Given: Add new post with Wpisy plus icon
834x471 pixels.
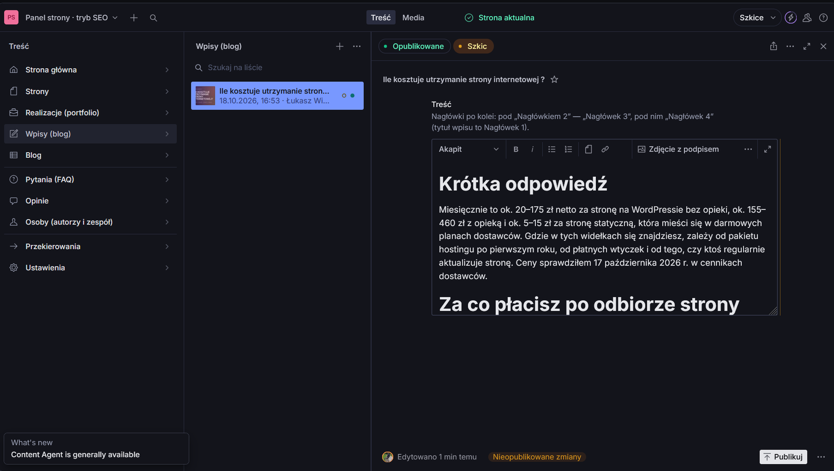Looking at the screenshot, I should pyautogui.click(x=339, y=46).
